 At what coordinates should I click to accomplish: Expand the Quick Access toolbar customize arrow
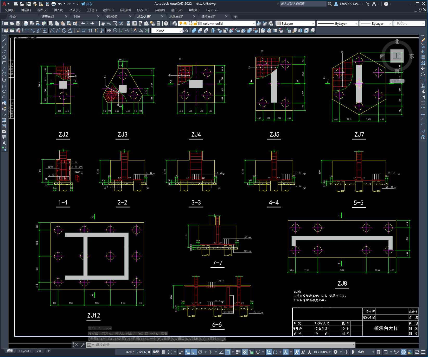click(78, 4)
